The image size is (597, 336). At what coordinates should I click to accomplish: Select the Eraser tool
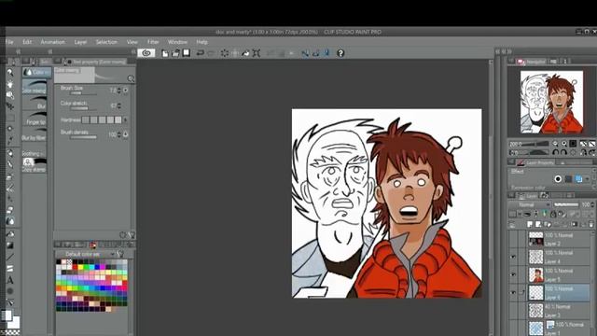click(10, 210)
